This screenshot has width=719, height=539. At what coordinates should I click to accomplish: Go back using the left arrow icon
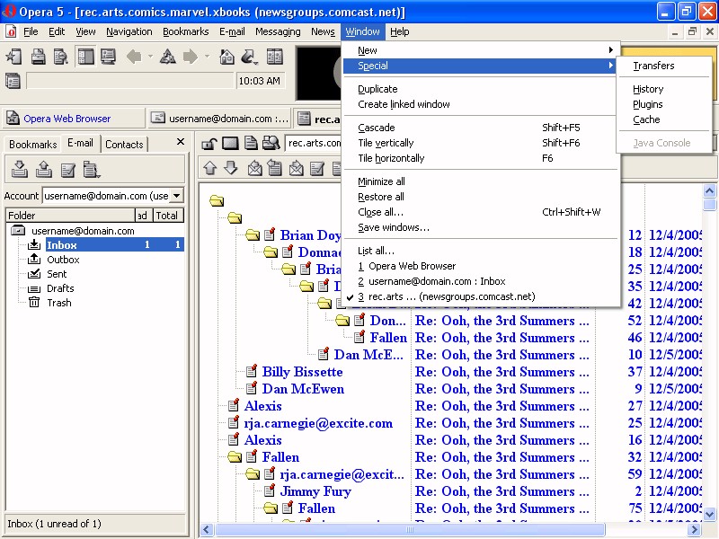(x=134, y=57)
